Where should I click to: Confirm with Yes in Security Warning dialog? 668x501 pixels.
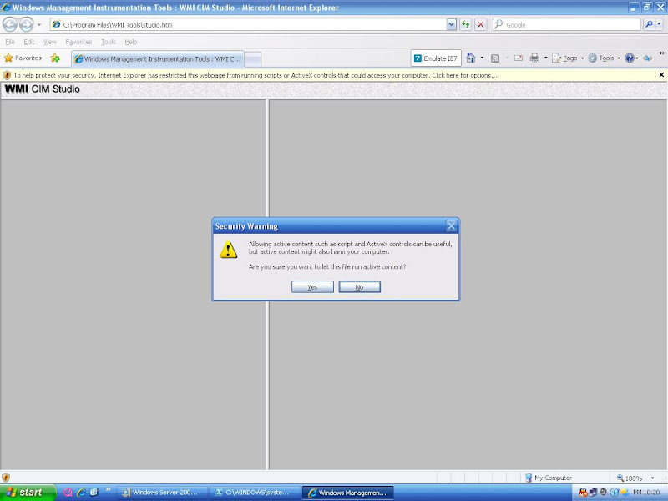coord(312,286)
